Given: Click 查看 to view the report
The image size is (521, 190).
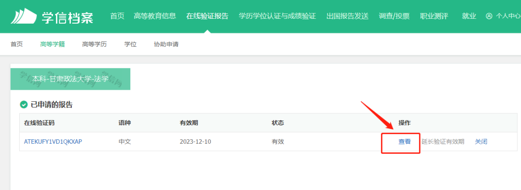Looking at the screenshot, I should pyautogui.click(x=405, y=141).
